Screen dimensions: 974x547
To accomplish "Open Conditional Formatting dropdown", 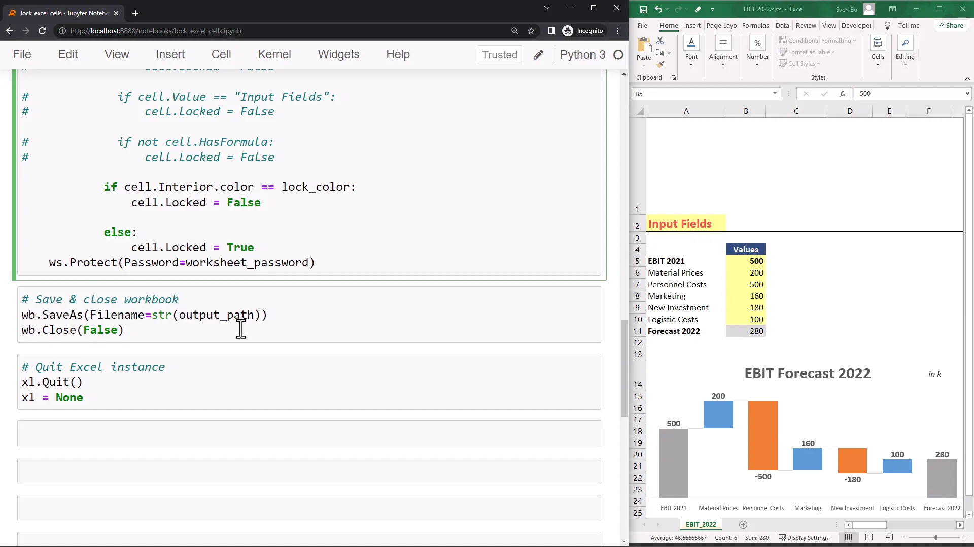I will pos(818,41).
